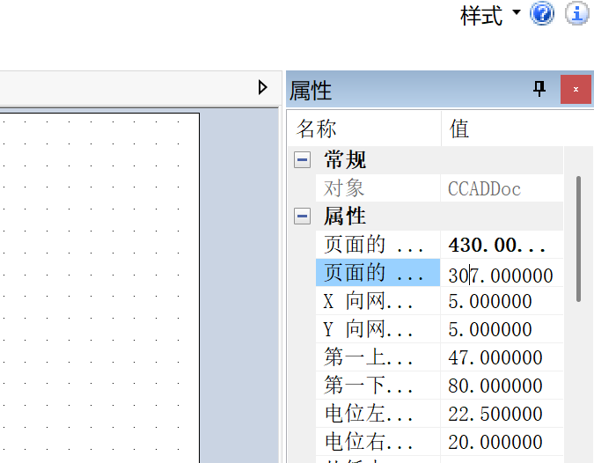Close the 属性 properties panel

tap(576, 89)
